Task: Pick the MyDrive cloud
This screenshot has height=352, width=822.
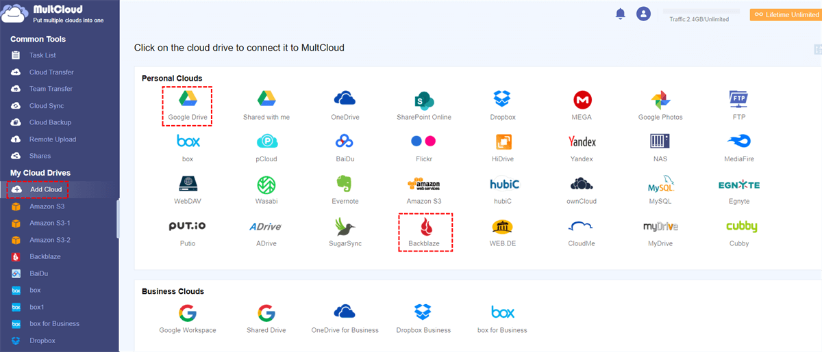Action: coord(660,232)
